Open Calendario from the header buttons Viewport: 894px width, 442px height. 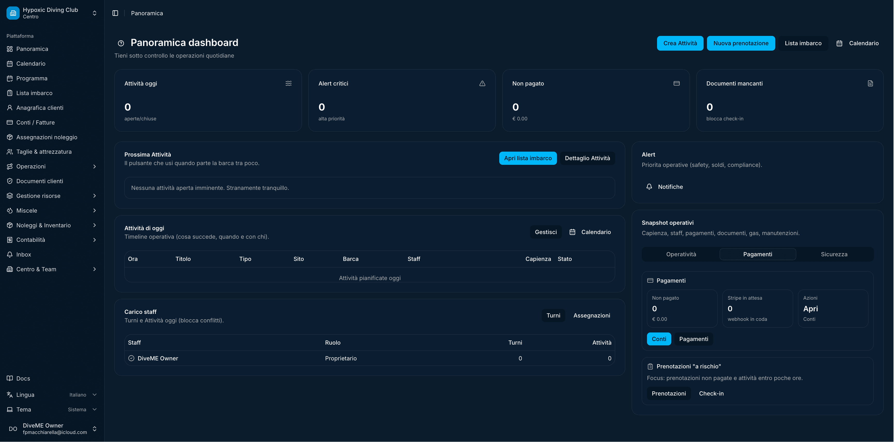pos(857,43)
